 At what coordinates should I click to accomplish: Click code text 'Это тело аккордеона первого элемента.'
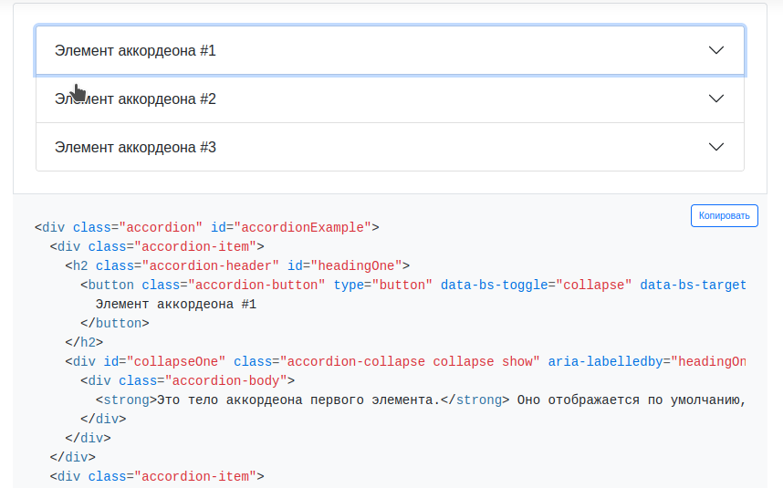tap(298, 400)
